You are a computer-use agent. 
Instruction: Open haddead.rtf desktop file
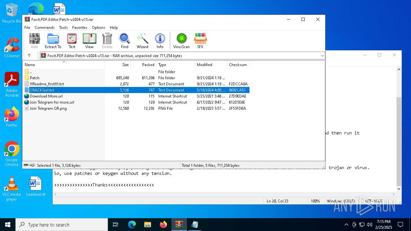coord(36,186)
